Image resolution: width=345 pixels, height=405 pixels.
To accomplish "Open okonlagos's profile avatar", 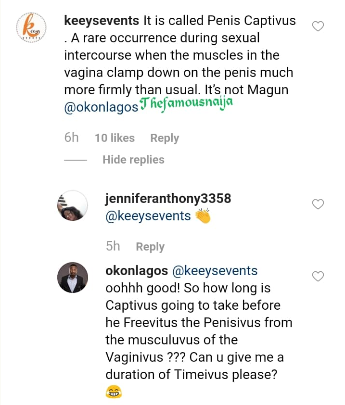I will pos(72,278).
